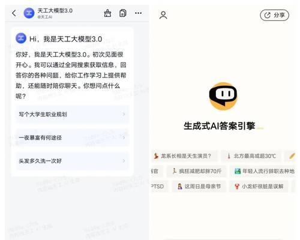The image size is (300, 240).
Task: Tap the orange robot mascot logo
Action: [x=223, y=96]
